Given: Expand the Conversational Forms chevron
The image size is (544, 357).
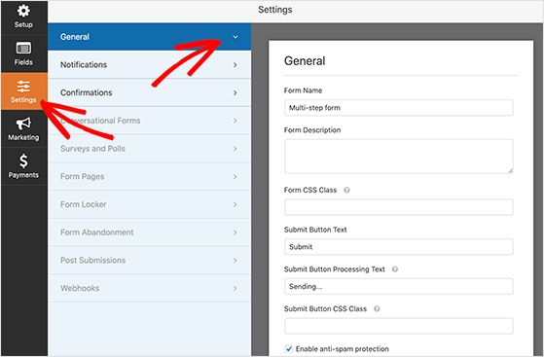Looking at the screenshot, I should click(x=236, y=121).
